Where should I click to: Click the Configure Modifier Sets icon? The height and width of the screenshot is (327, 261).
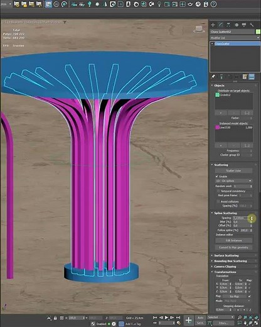[x=245, y=77]
